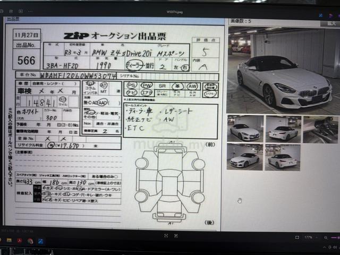
Task: Click the W53074.jpeg file name title
Action: click(175, 12)
